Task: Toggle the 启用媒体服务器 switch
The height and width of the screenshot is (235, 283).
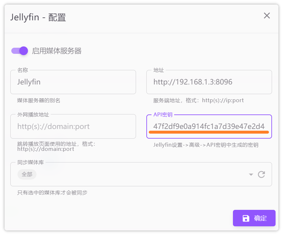Action: click(x=20, y=51)
